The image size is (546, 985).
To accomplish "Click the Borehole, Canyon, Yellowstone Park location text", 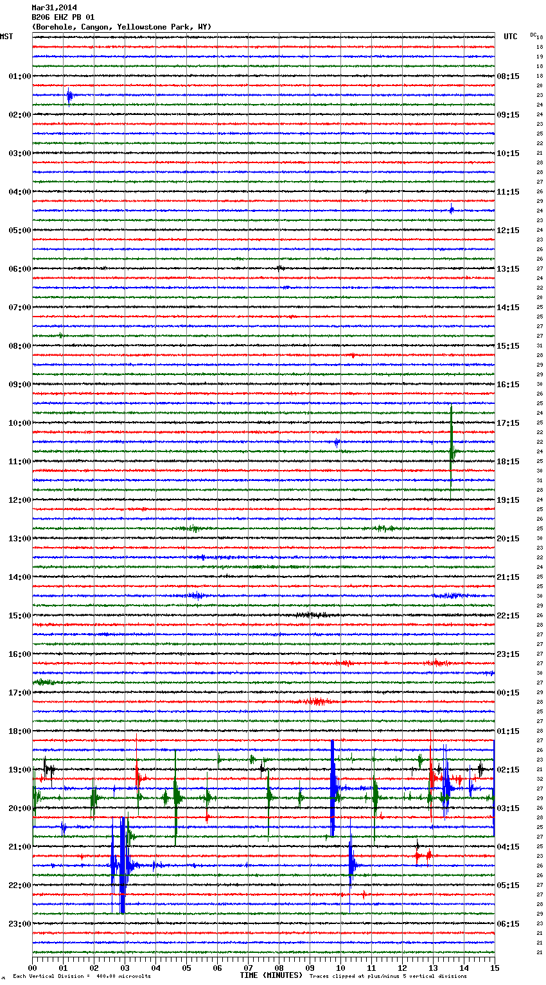I will coord(121,27).
